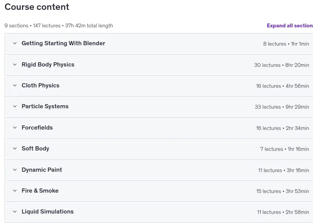Expand the Getting Starting With Blender chevron
This screenshot has width=313, height=223.
(x=15, y=43)
